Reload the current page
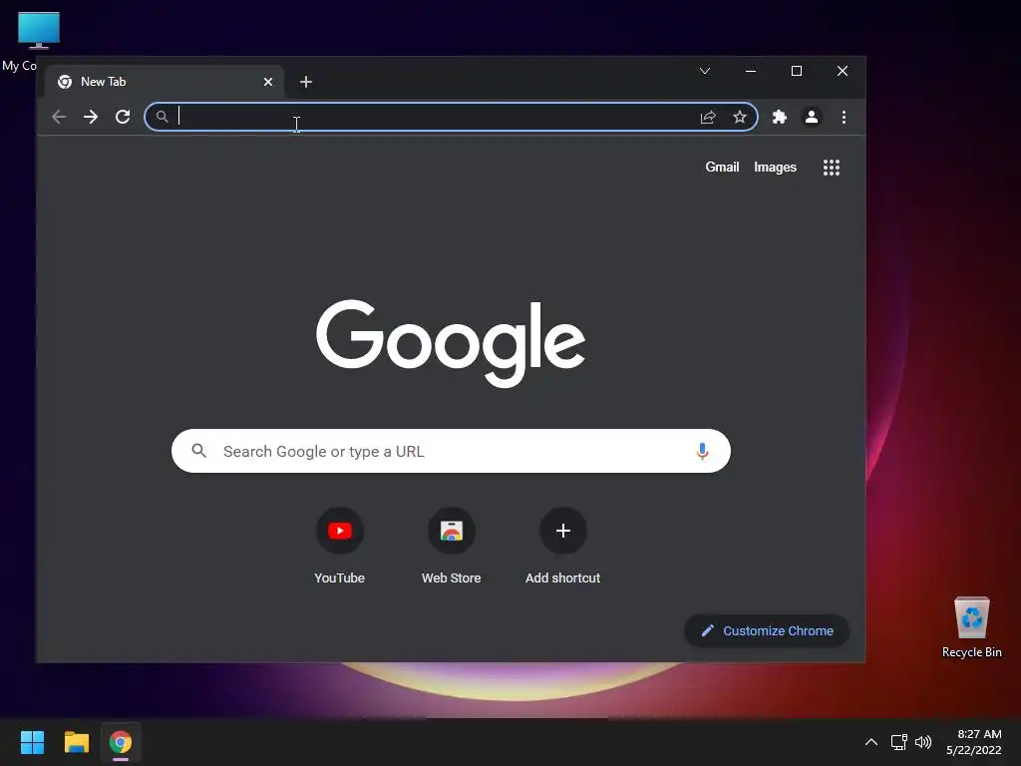This screenshot has width=1021, height=766. 123,118
